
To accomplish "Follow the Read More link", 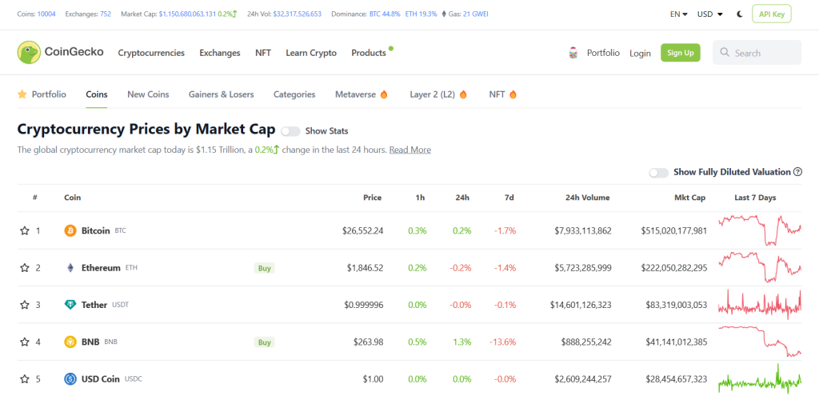I will coord(409,150).
